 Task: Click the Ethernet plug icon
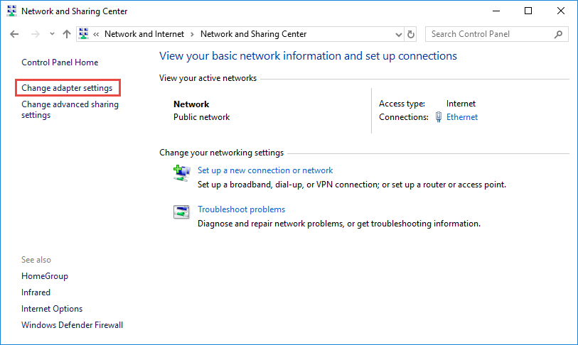point(440,117)
